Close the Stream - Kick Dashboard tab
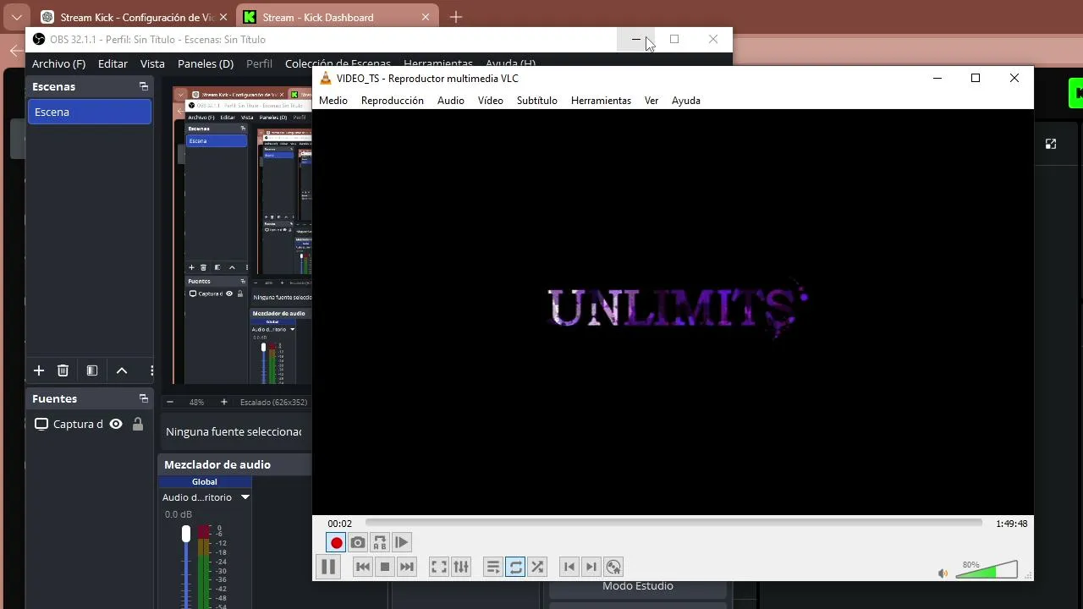 coord(426,17)
